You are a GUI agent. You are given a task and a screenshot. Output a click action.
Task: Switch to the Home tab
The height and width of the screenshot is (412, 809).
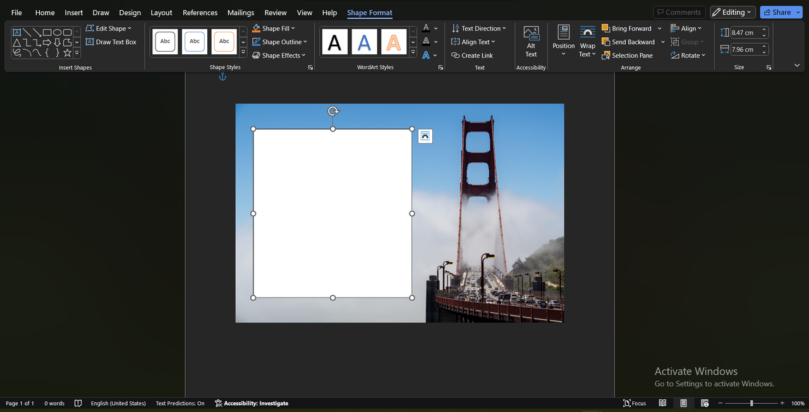tap(45, 13)
